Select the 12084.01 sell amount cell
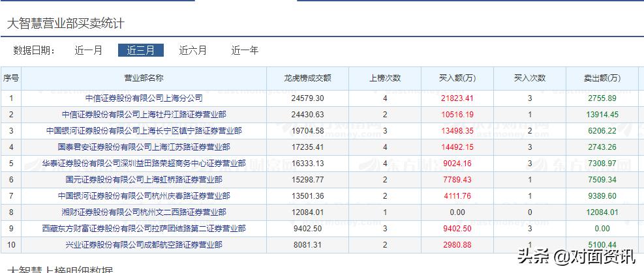This screenshot has height=273, width=644. click(602, 212)
